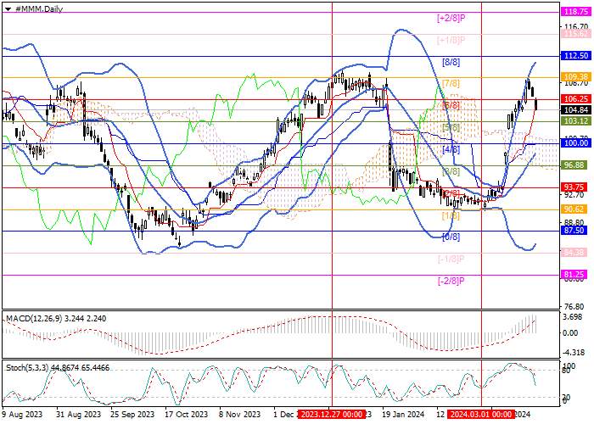The image size is (594, 424).
Task: Select the 112.50 price level label
Action: pyautogui.click(x=576, y=56)
